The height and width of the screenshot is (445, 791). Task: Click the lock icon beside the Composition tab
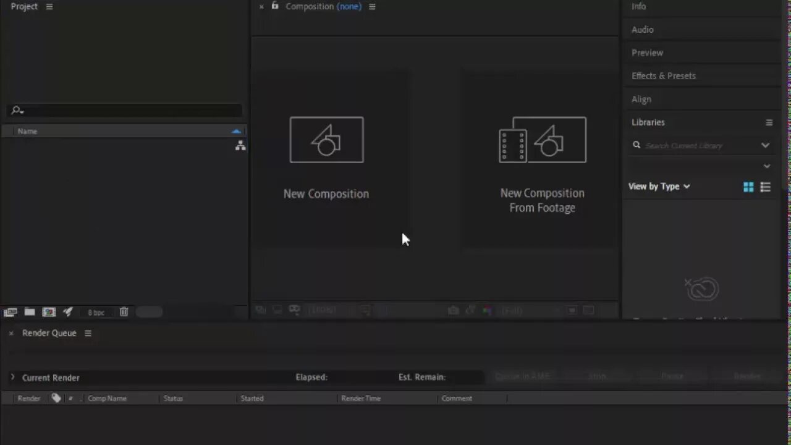pyautogui.click(x=275, y=6)
